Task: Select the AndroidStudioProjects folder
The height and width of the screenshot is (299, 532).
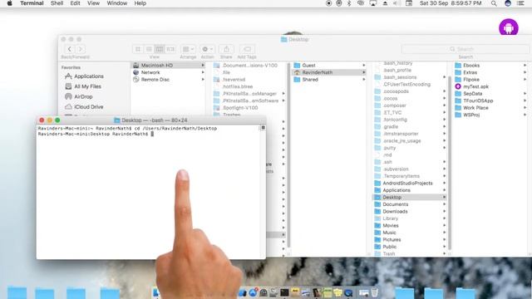Action: pyautogui.click(x=410, y=183)
